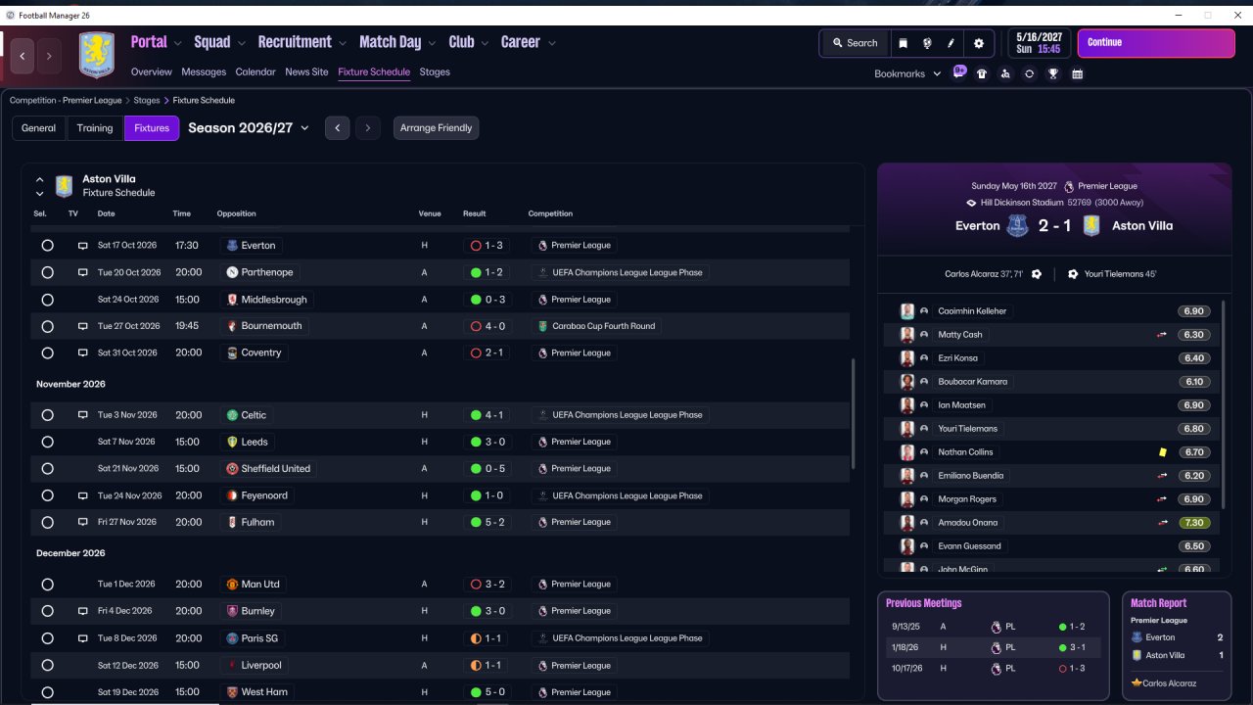Viewport: 1253px width, 705px height.
Task: Open the 9/13/25 previous meeting row
Action: coord(993,627)
